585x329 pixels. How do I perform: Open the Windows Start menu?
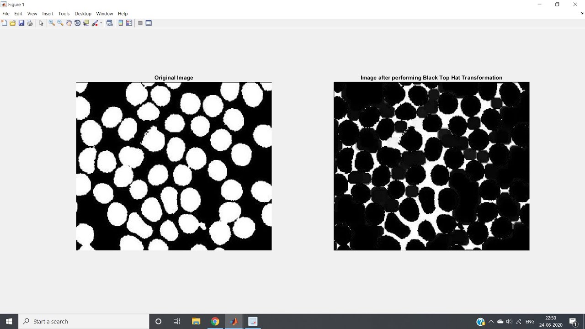click(9, 321)
